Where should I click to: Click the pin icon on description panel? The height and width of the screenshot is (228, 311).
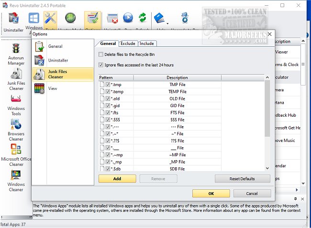295,199
